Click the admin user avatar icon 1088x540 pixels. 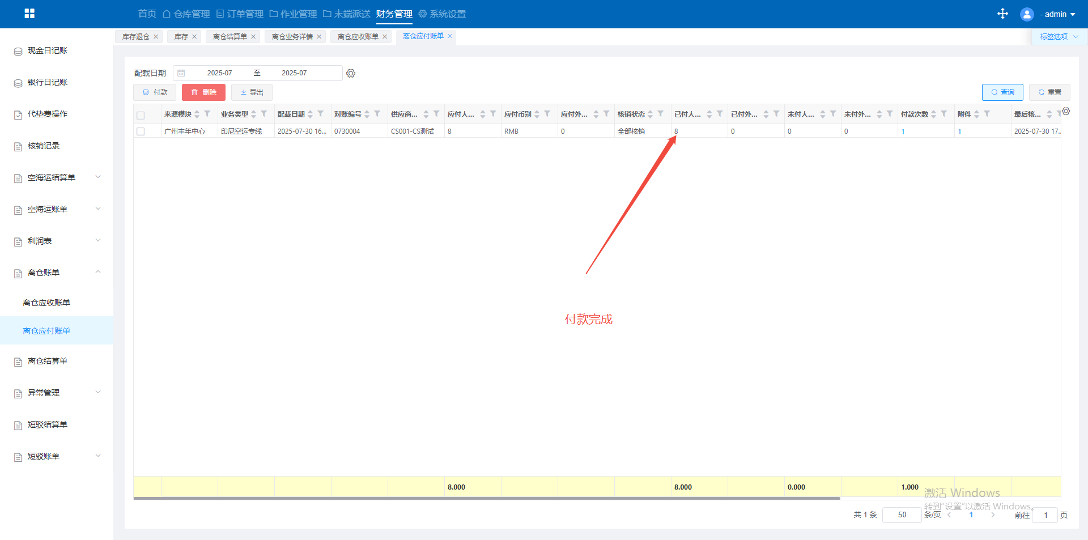(1026, 14)
